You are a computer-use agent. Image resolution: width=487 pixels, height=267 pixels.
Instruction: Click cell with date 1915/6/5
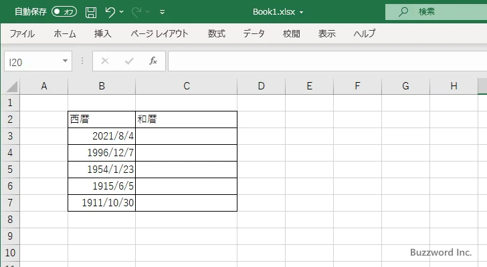pyautogui.click(x=102, y=186)
